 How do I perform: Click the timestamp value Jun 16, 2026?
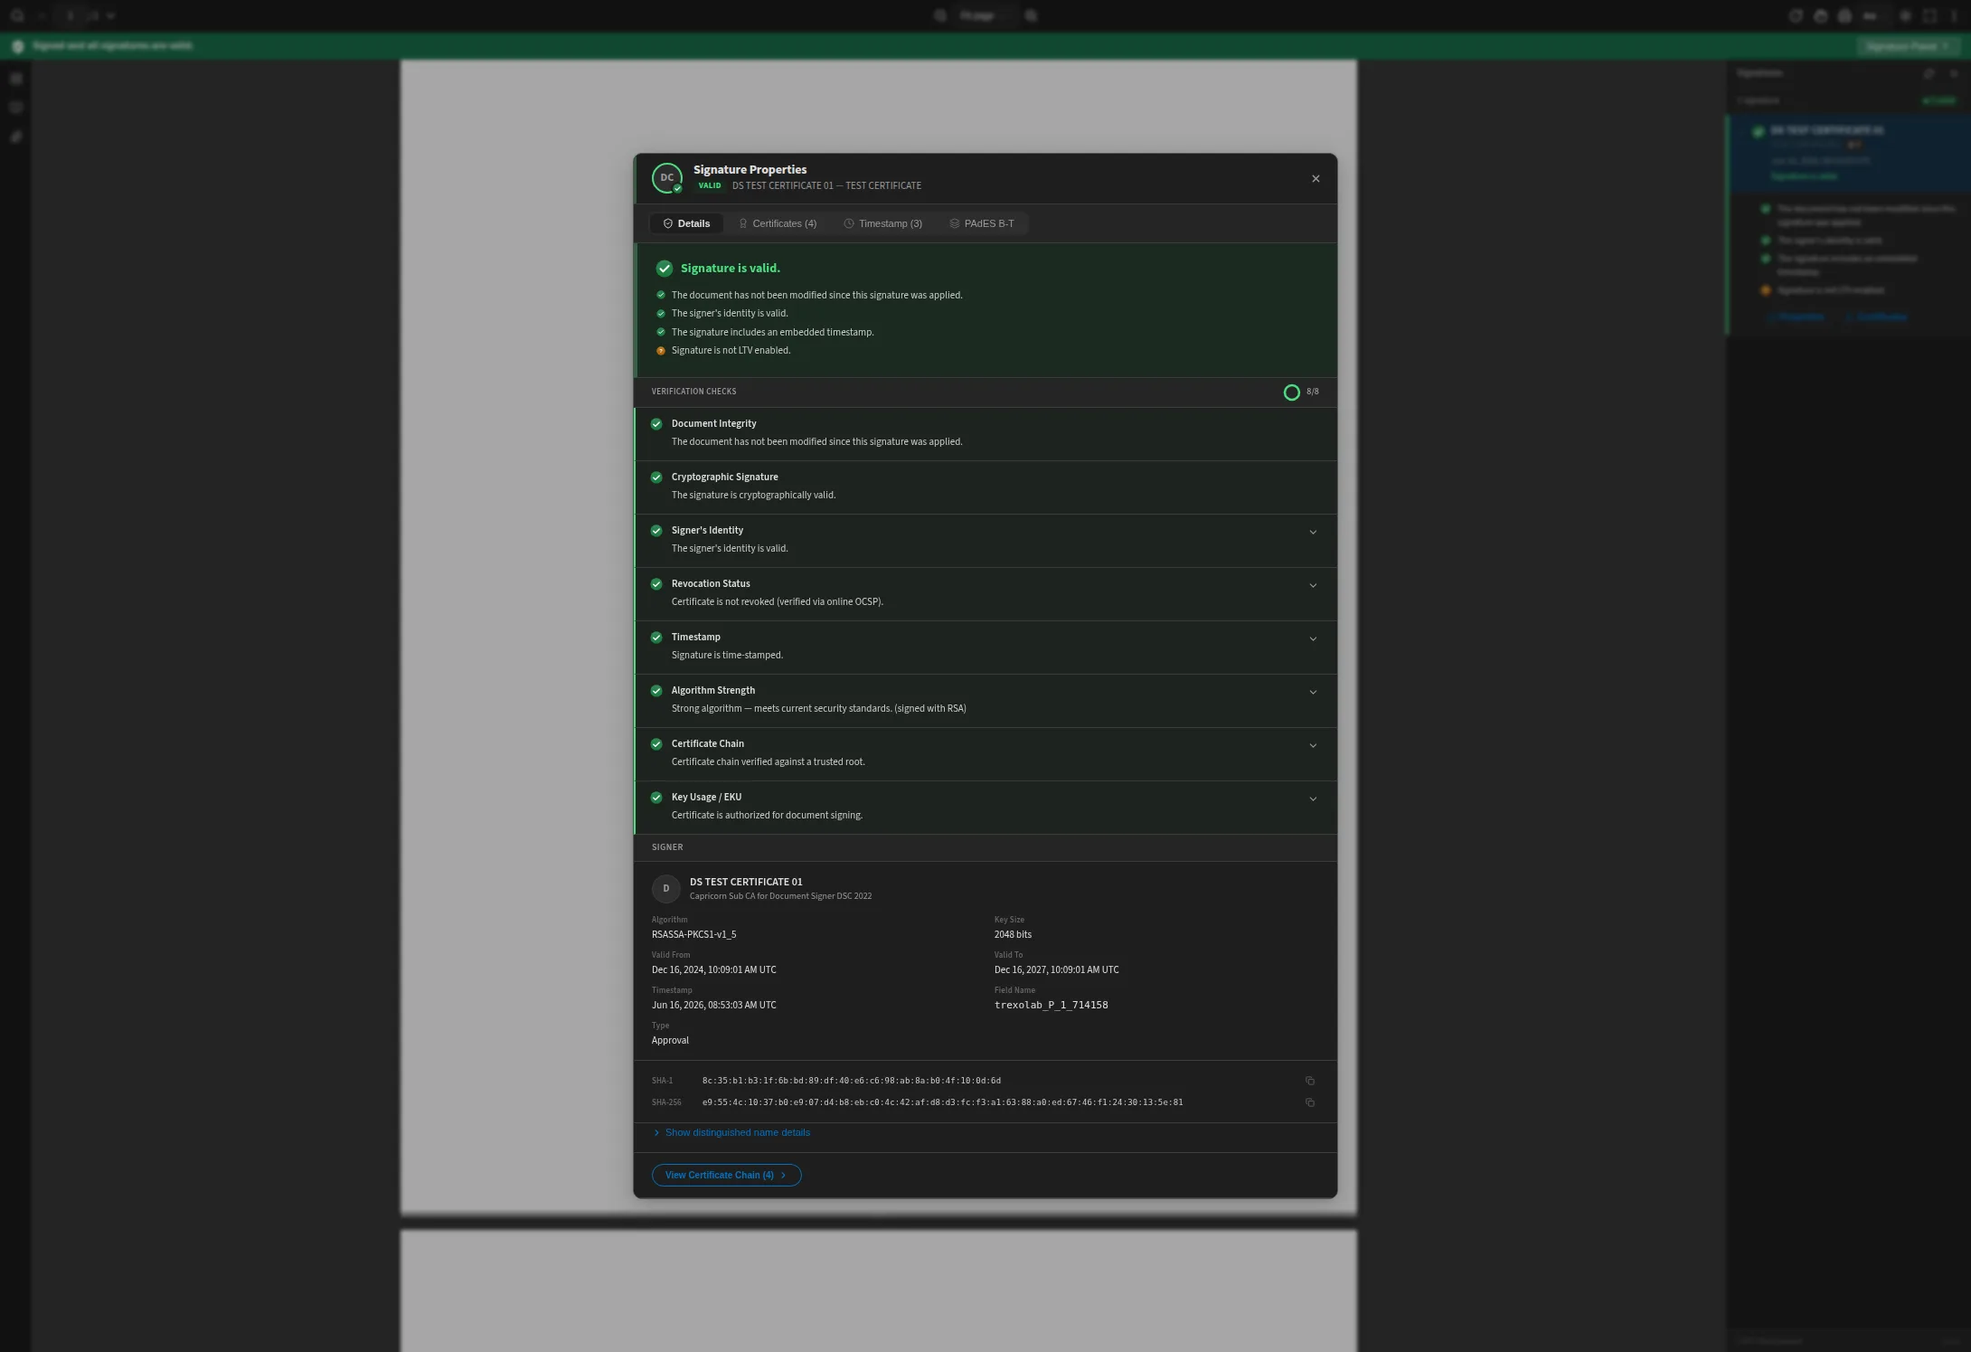click(x=713, y=1005)
